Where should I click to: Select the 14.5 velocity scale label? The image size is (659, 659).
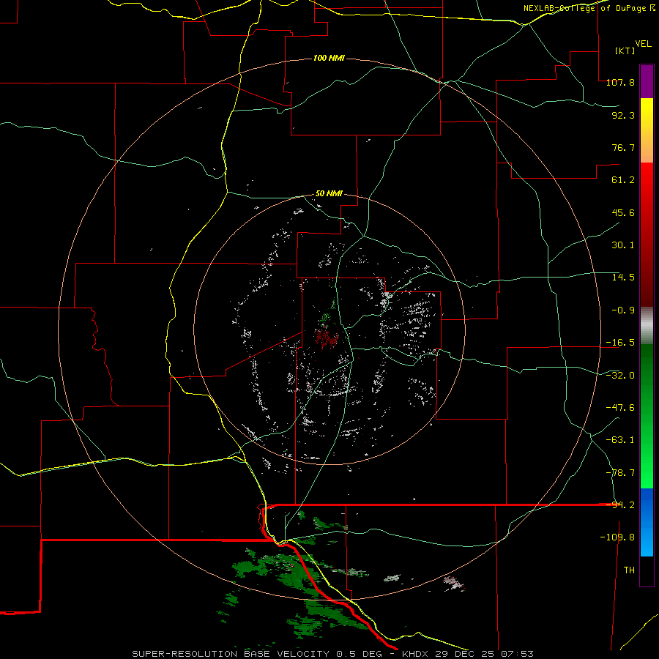[x=623, y=278]
